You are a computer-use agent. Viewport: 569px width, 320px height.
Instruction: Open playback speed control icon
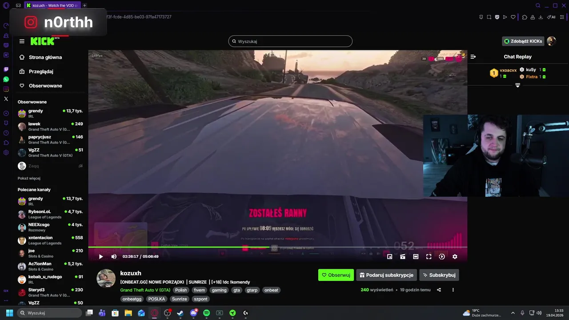coord(442,256)
